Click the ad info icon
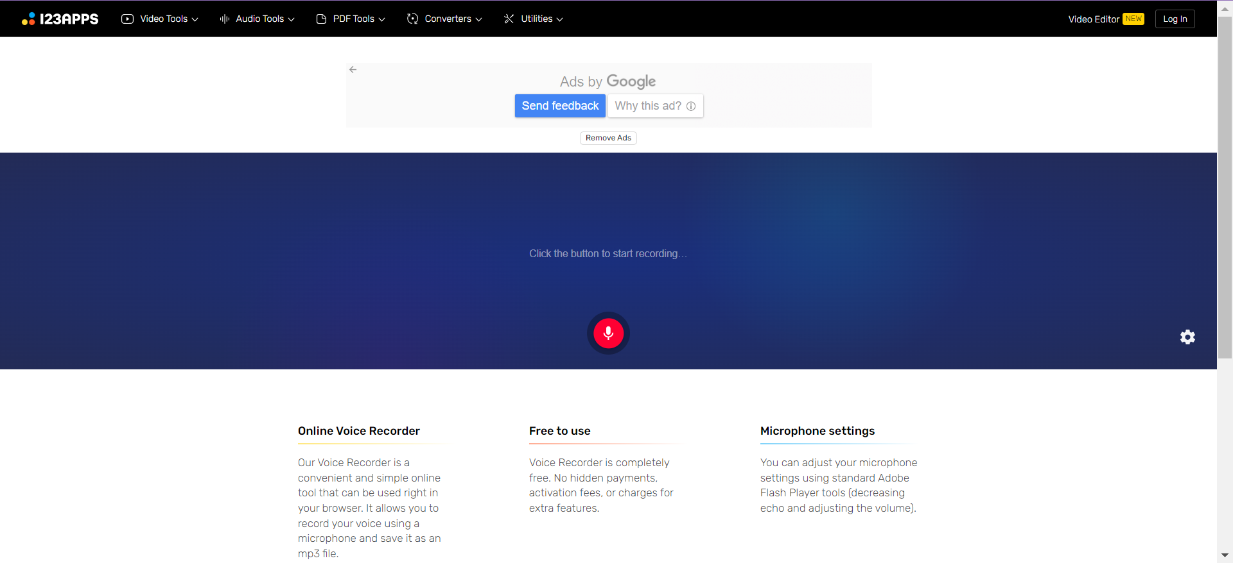The height and width of the screenshot is (563, 1233). pos(690,106)
